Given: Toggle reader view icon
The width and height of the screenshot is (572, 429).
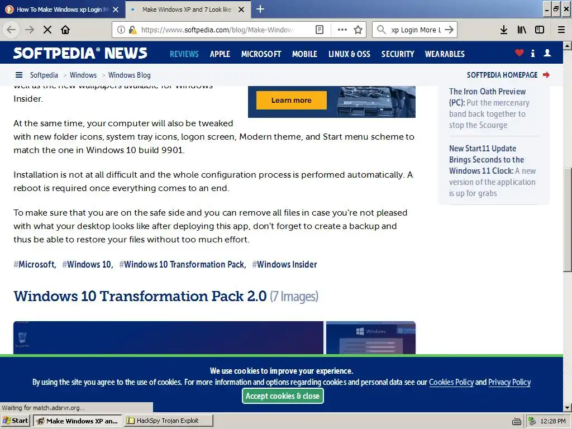Looking at the screenshot, I should [x=320, y=30].
